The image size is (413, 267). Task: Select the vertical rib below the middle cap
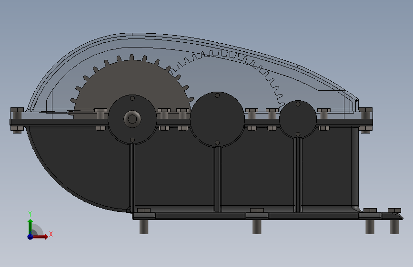(x=217, y=179)
